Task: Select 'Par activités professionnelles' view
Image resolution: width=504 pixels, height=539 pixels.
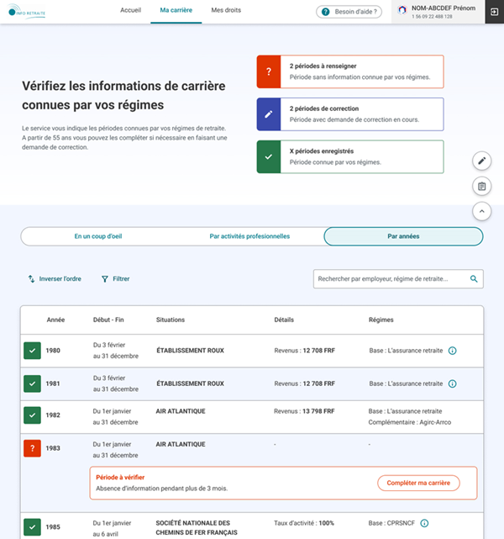Action: (x=249, y=236)
